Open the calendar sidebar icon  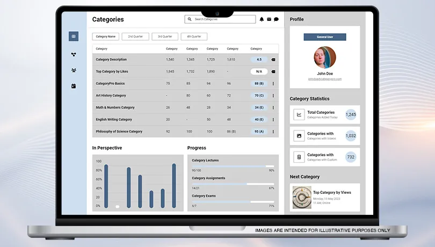(x=74, y=86)
